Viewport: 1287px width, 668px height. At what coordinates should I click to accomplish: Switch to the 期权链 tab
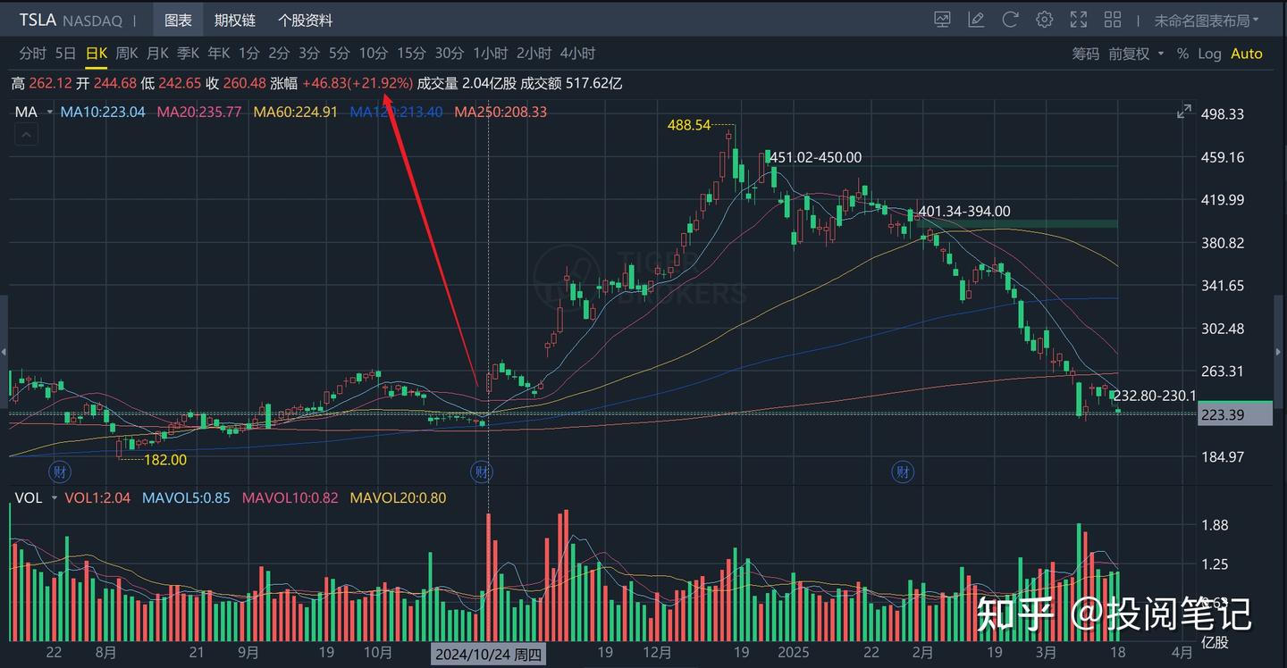pos(235,20)
